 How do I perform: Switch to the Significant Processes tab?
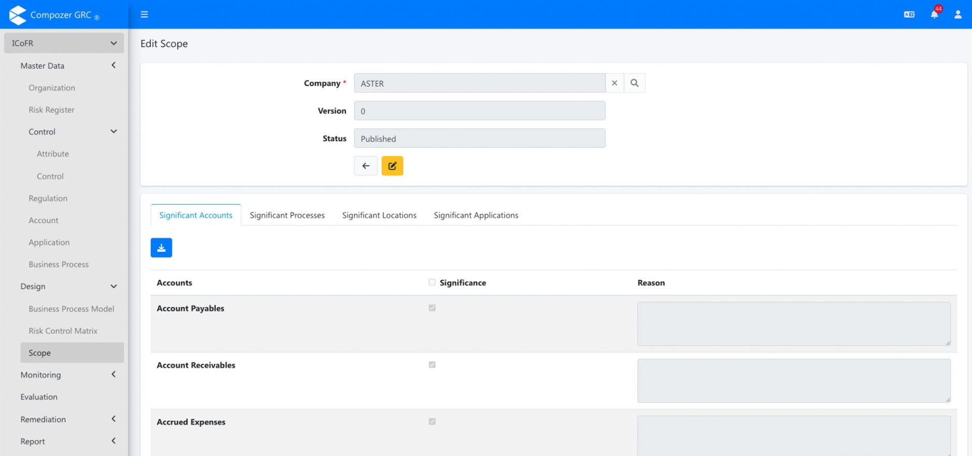[x=287, y=215]
